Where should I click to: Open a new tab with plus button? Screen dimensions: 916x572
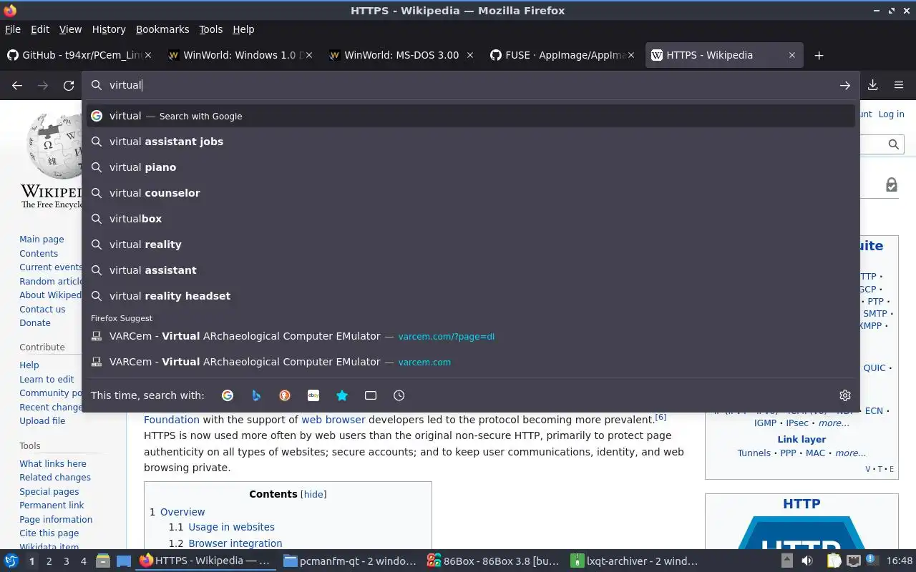coord(819,55)
